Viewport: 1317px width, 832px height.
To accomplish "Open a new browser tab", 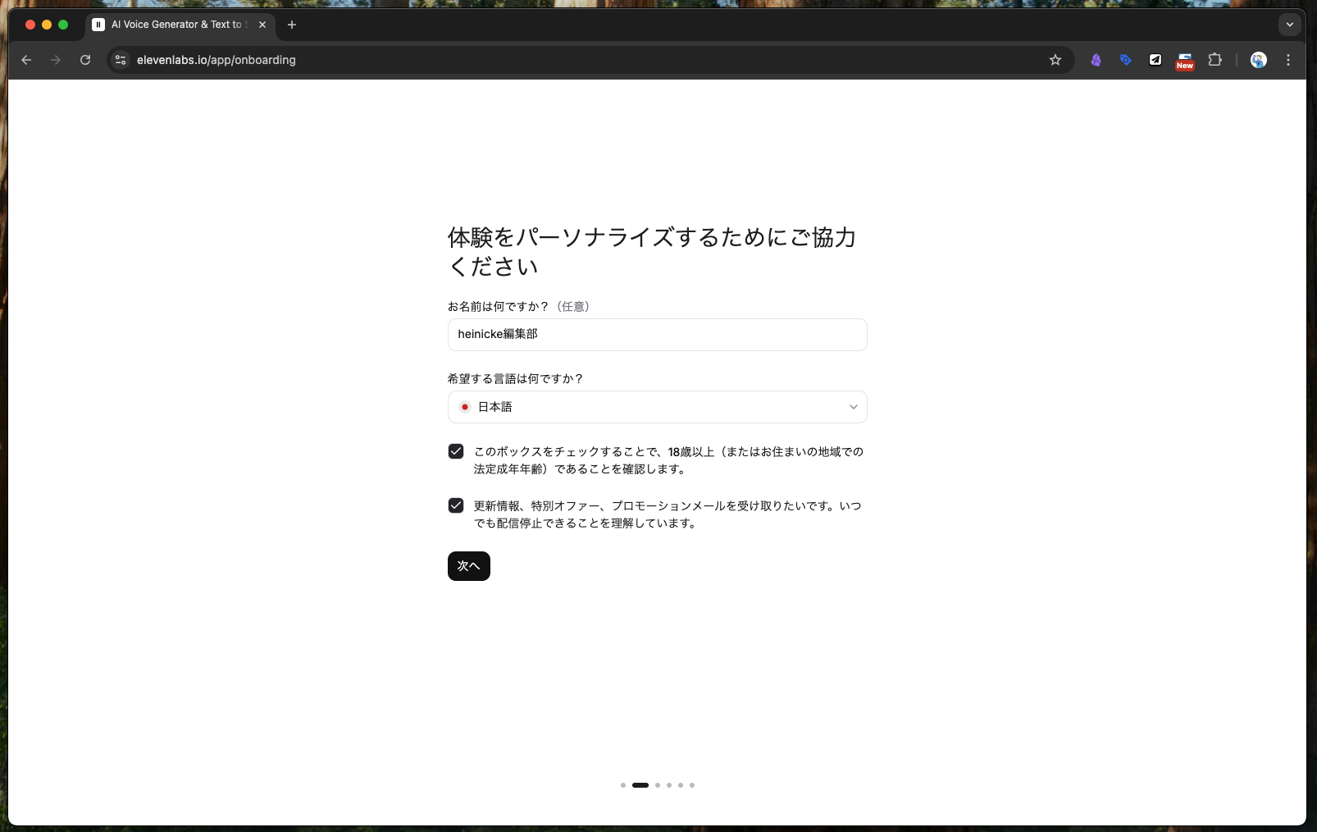I will point(292,25).
